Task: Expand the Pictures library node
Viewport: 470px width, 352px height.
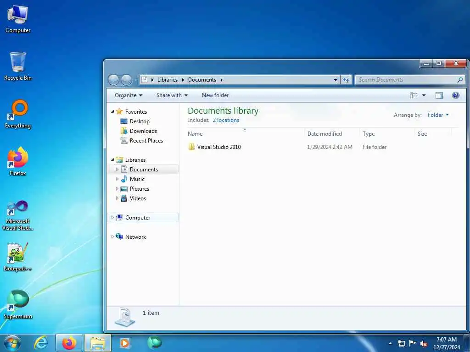Action: tap(117, 188)
